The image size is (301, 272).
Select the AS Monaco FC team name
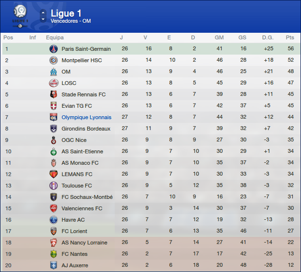tap(80, 163)
